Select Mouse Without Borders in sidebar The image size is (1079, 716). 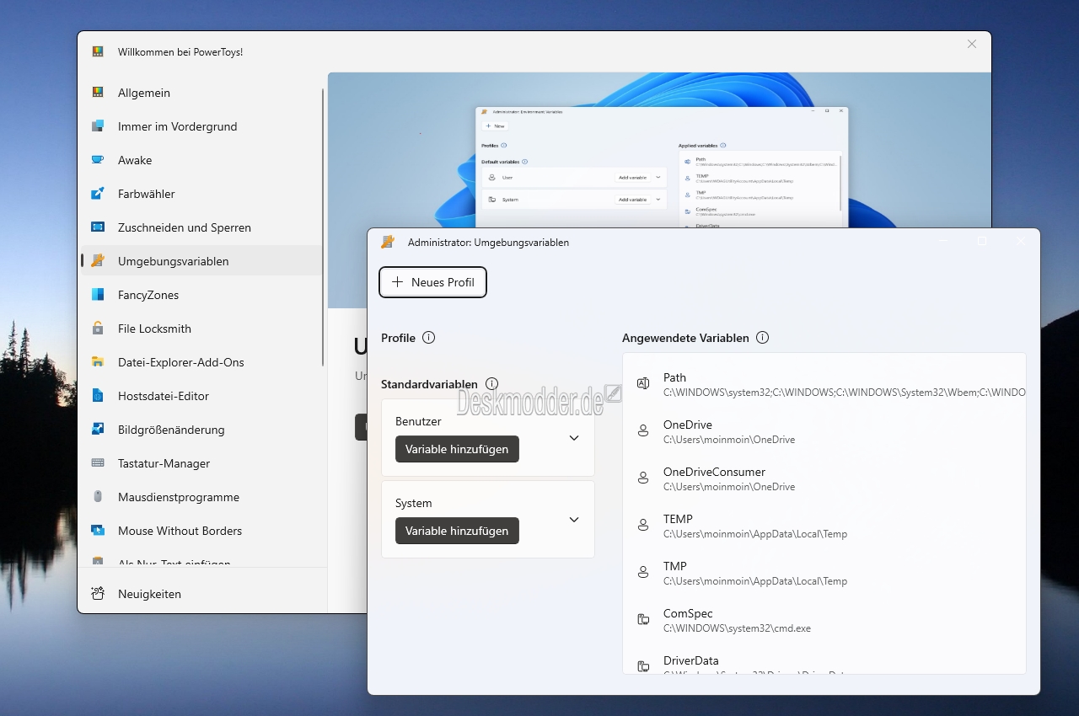[x=201, y=531]
